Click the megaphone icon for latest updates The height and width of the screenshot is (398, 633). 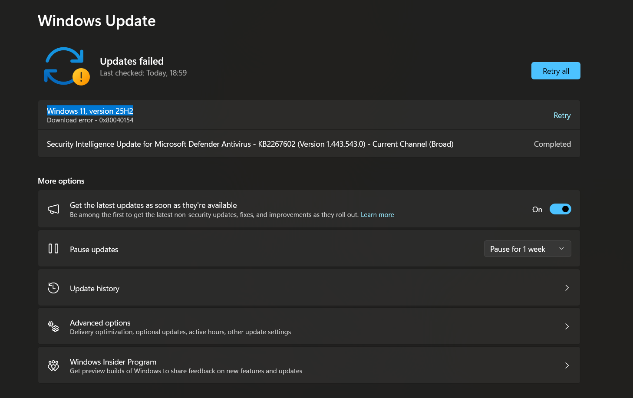pyautogui.click(x=53, y=209)
